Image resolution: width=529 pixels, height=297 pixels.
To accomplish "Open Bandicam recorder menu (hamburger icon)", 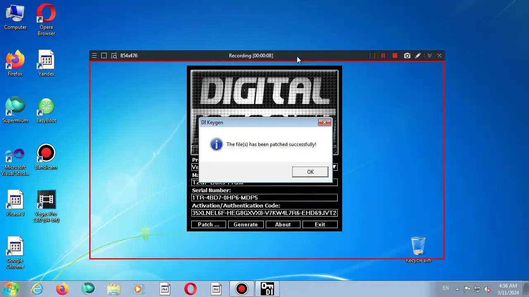I will (95, 56).
